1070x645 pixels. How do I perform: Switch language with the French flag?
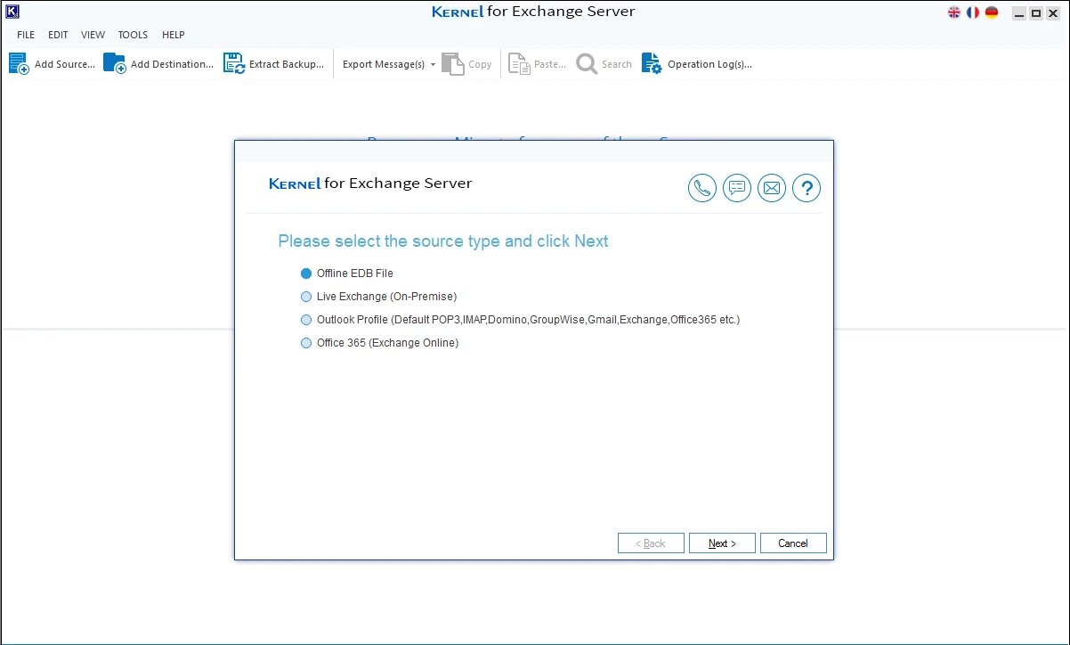pos(973,12)
